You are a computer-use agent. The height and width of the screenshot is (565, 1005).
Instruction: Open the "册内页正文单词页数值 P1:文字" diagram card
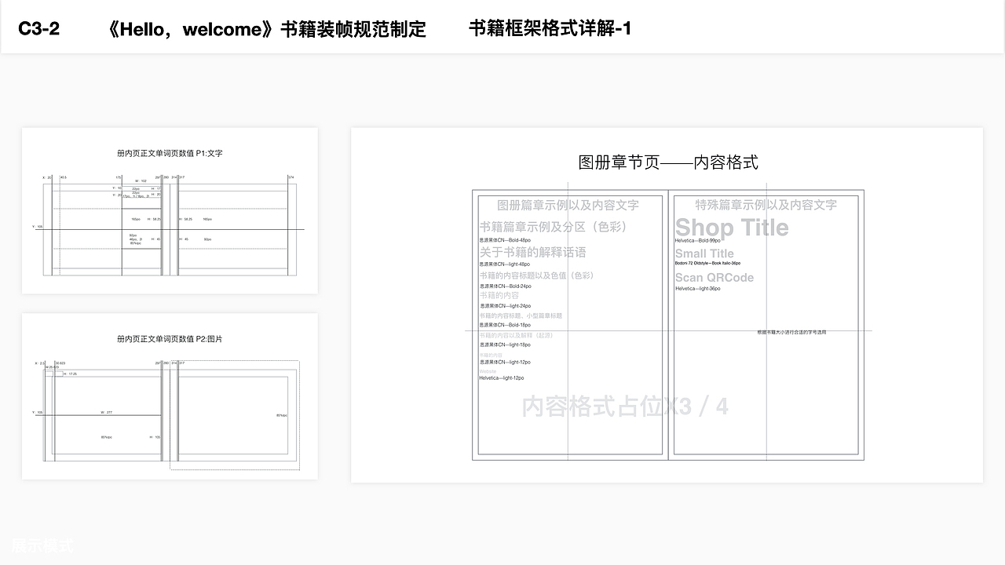[x=170, y=210]
